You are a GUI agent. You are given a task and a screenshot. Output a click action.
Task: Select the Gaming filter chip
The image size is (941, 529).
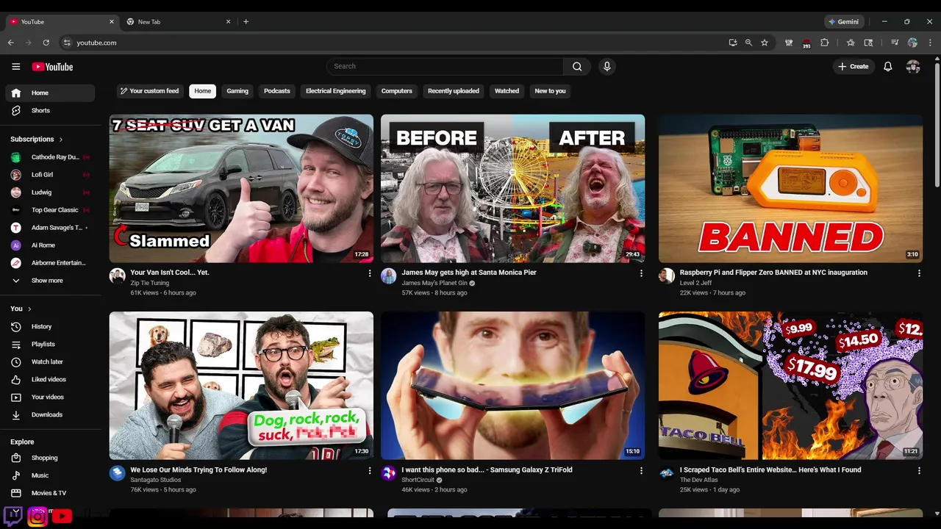point(237,91)
